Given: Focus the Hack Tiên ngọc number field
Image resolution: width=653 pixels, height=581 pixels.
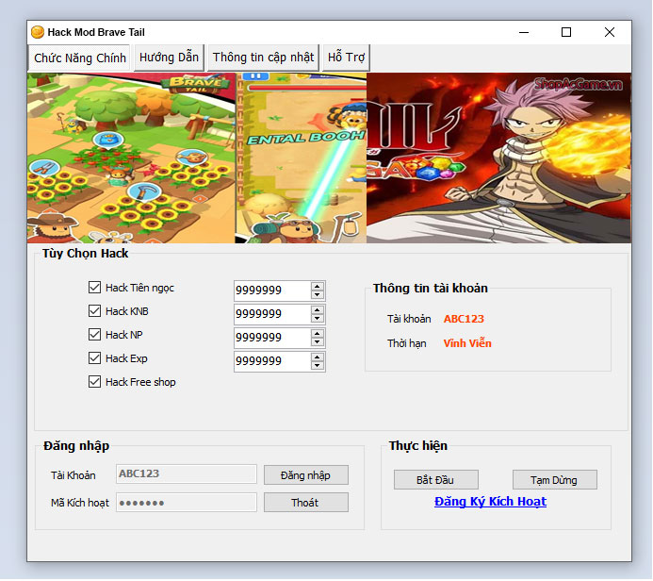Looking at the screenshot, I should click(x=272, y=290).
